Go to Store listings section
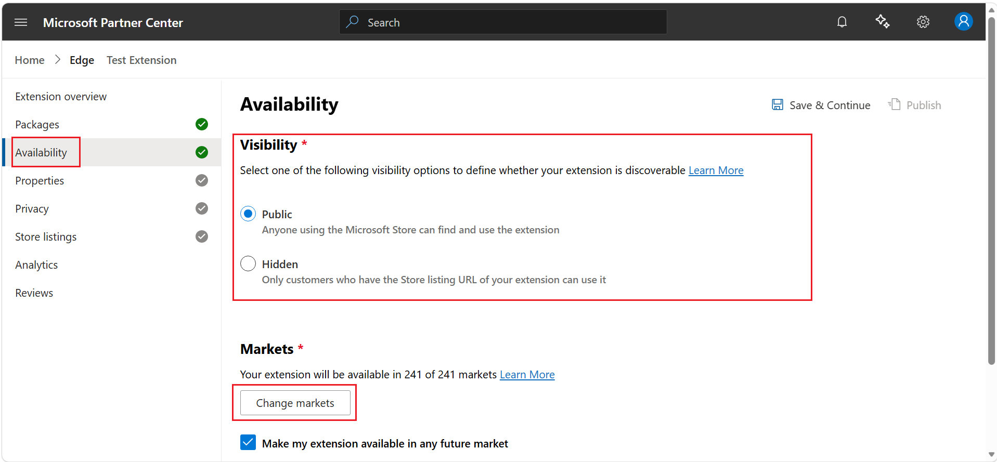997x462 pixels. click(x=46, y=237)
